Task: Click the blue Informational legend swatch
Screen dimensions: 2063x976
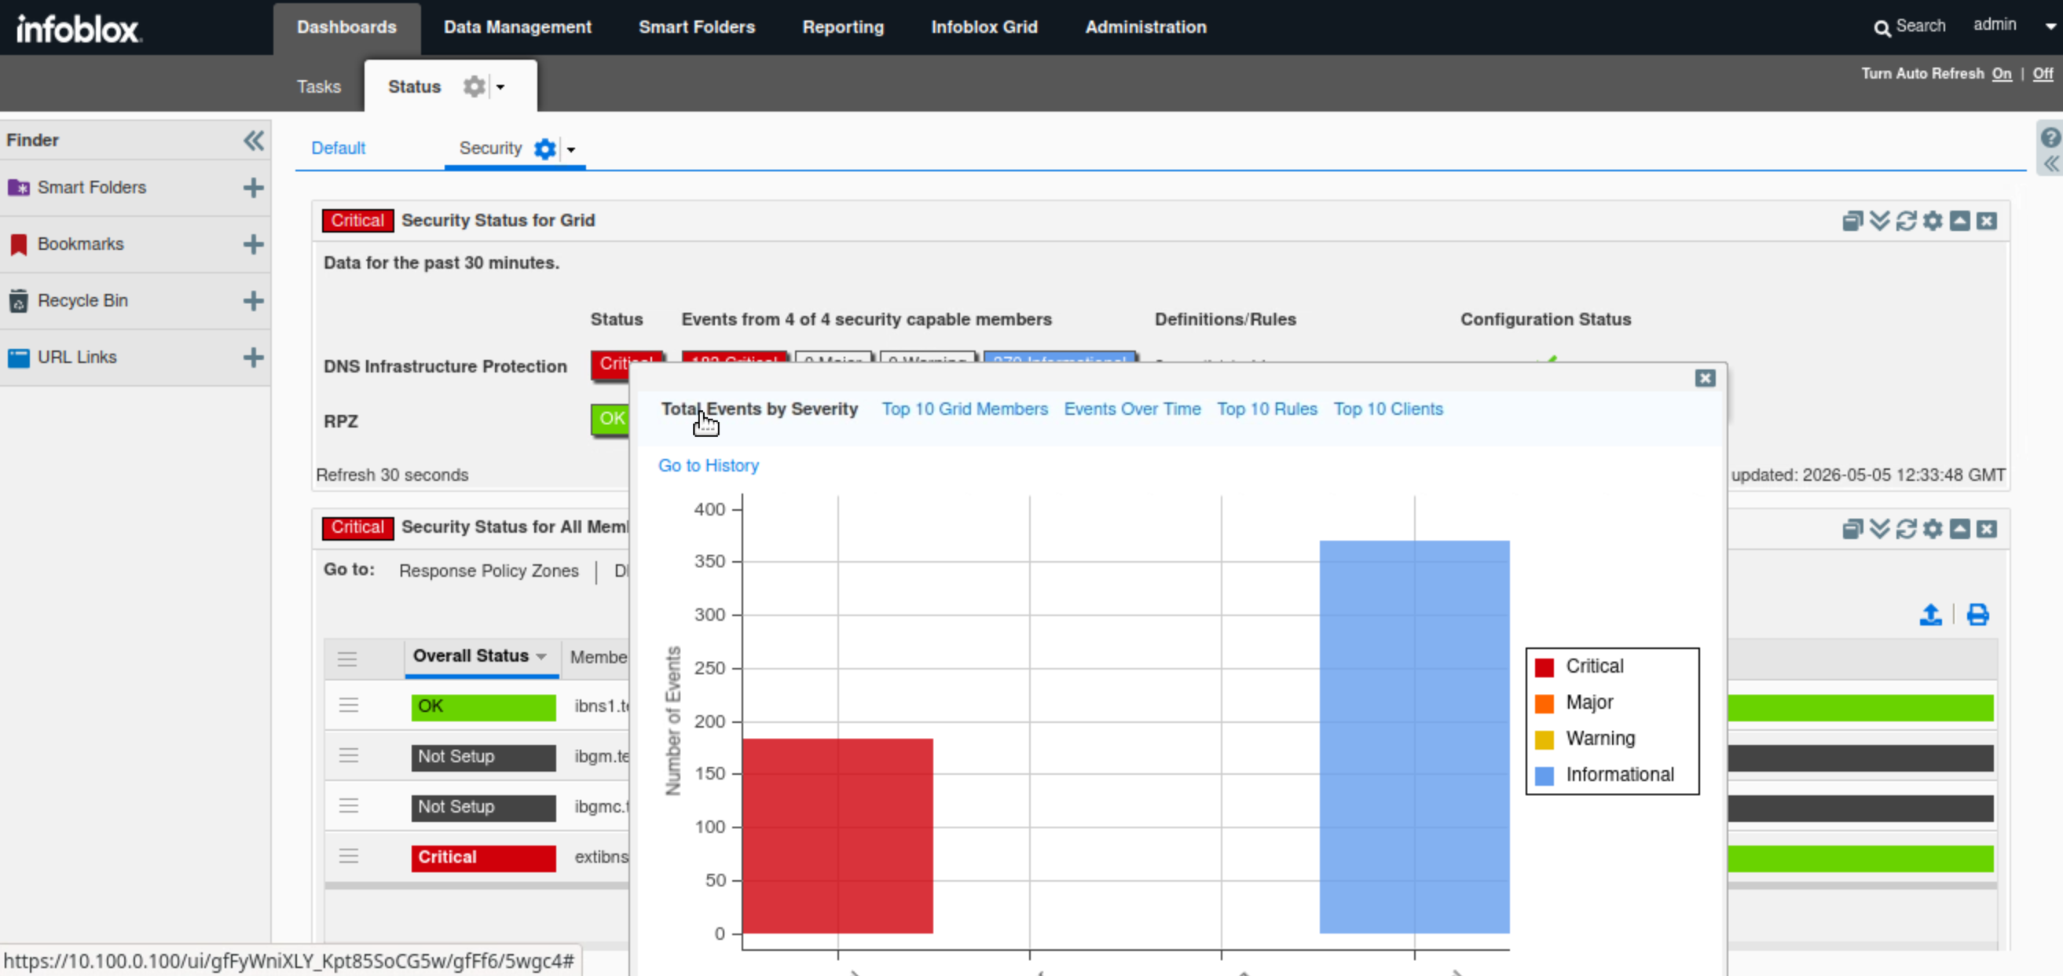Action: 1544,775
